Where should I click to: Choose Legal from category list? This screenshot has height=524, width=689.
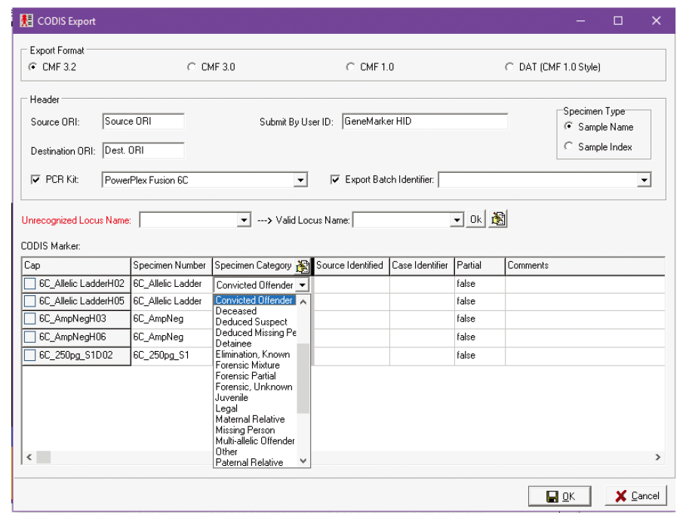click(255, 408)
